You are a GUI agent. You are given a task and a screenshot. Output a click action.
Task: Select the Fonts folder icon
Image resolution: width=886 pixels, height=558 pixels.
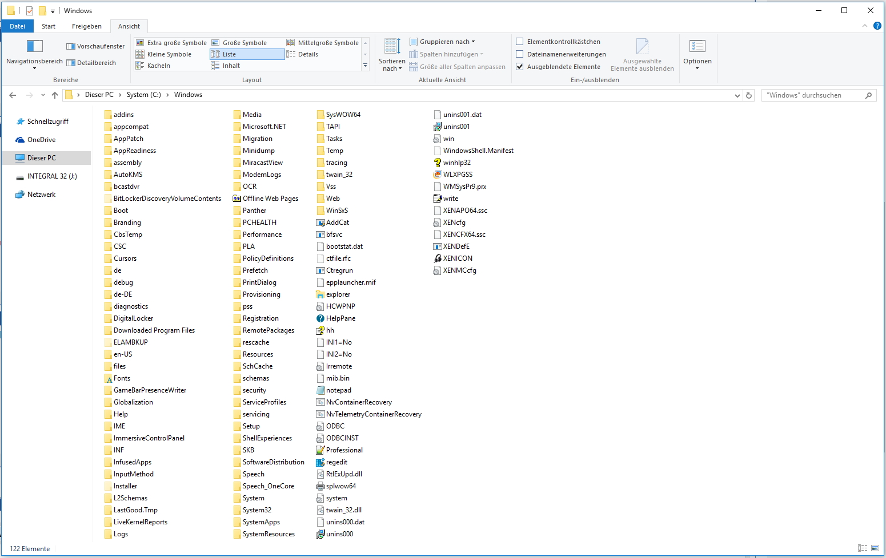click(x=109, y=379)
